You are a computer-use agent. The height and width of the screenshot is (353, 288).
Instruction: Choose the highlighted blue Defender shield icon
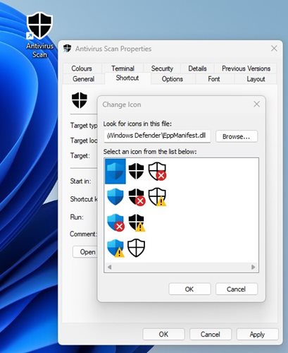[115, 171]
